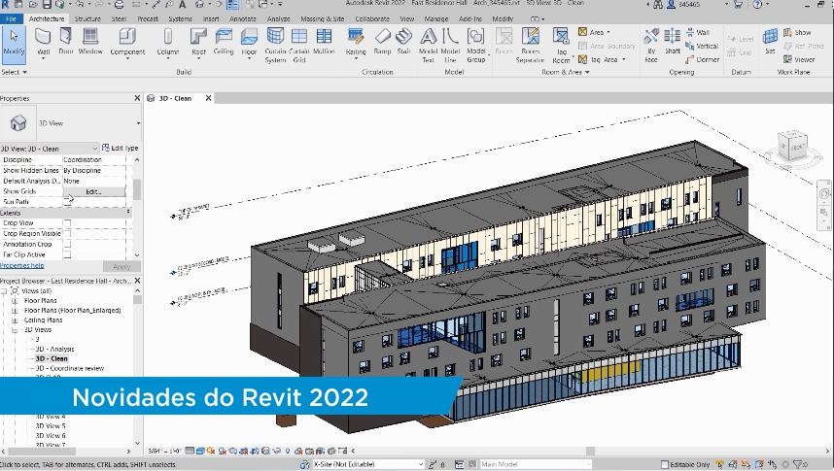The height and width of the screenshot is (471, 834).
Task: Enable the Crop View checkbox
Action: [x=67, y=223]
